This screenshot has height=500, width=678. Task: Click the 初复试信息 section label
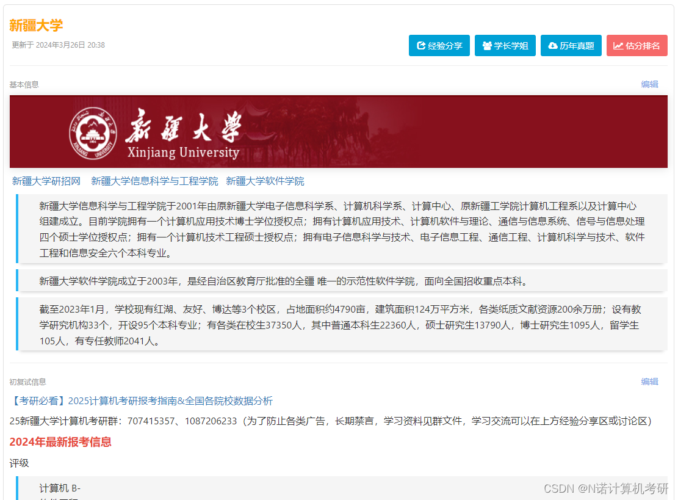(27, 382)
